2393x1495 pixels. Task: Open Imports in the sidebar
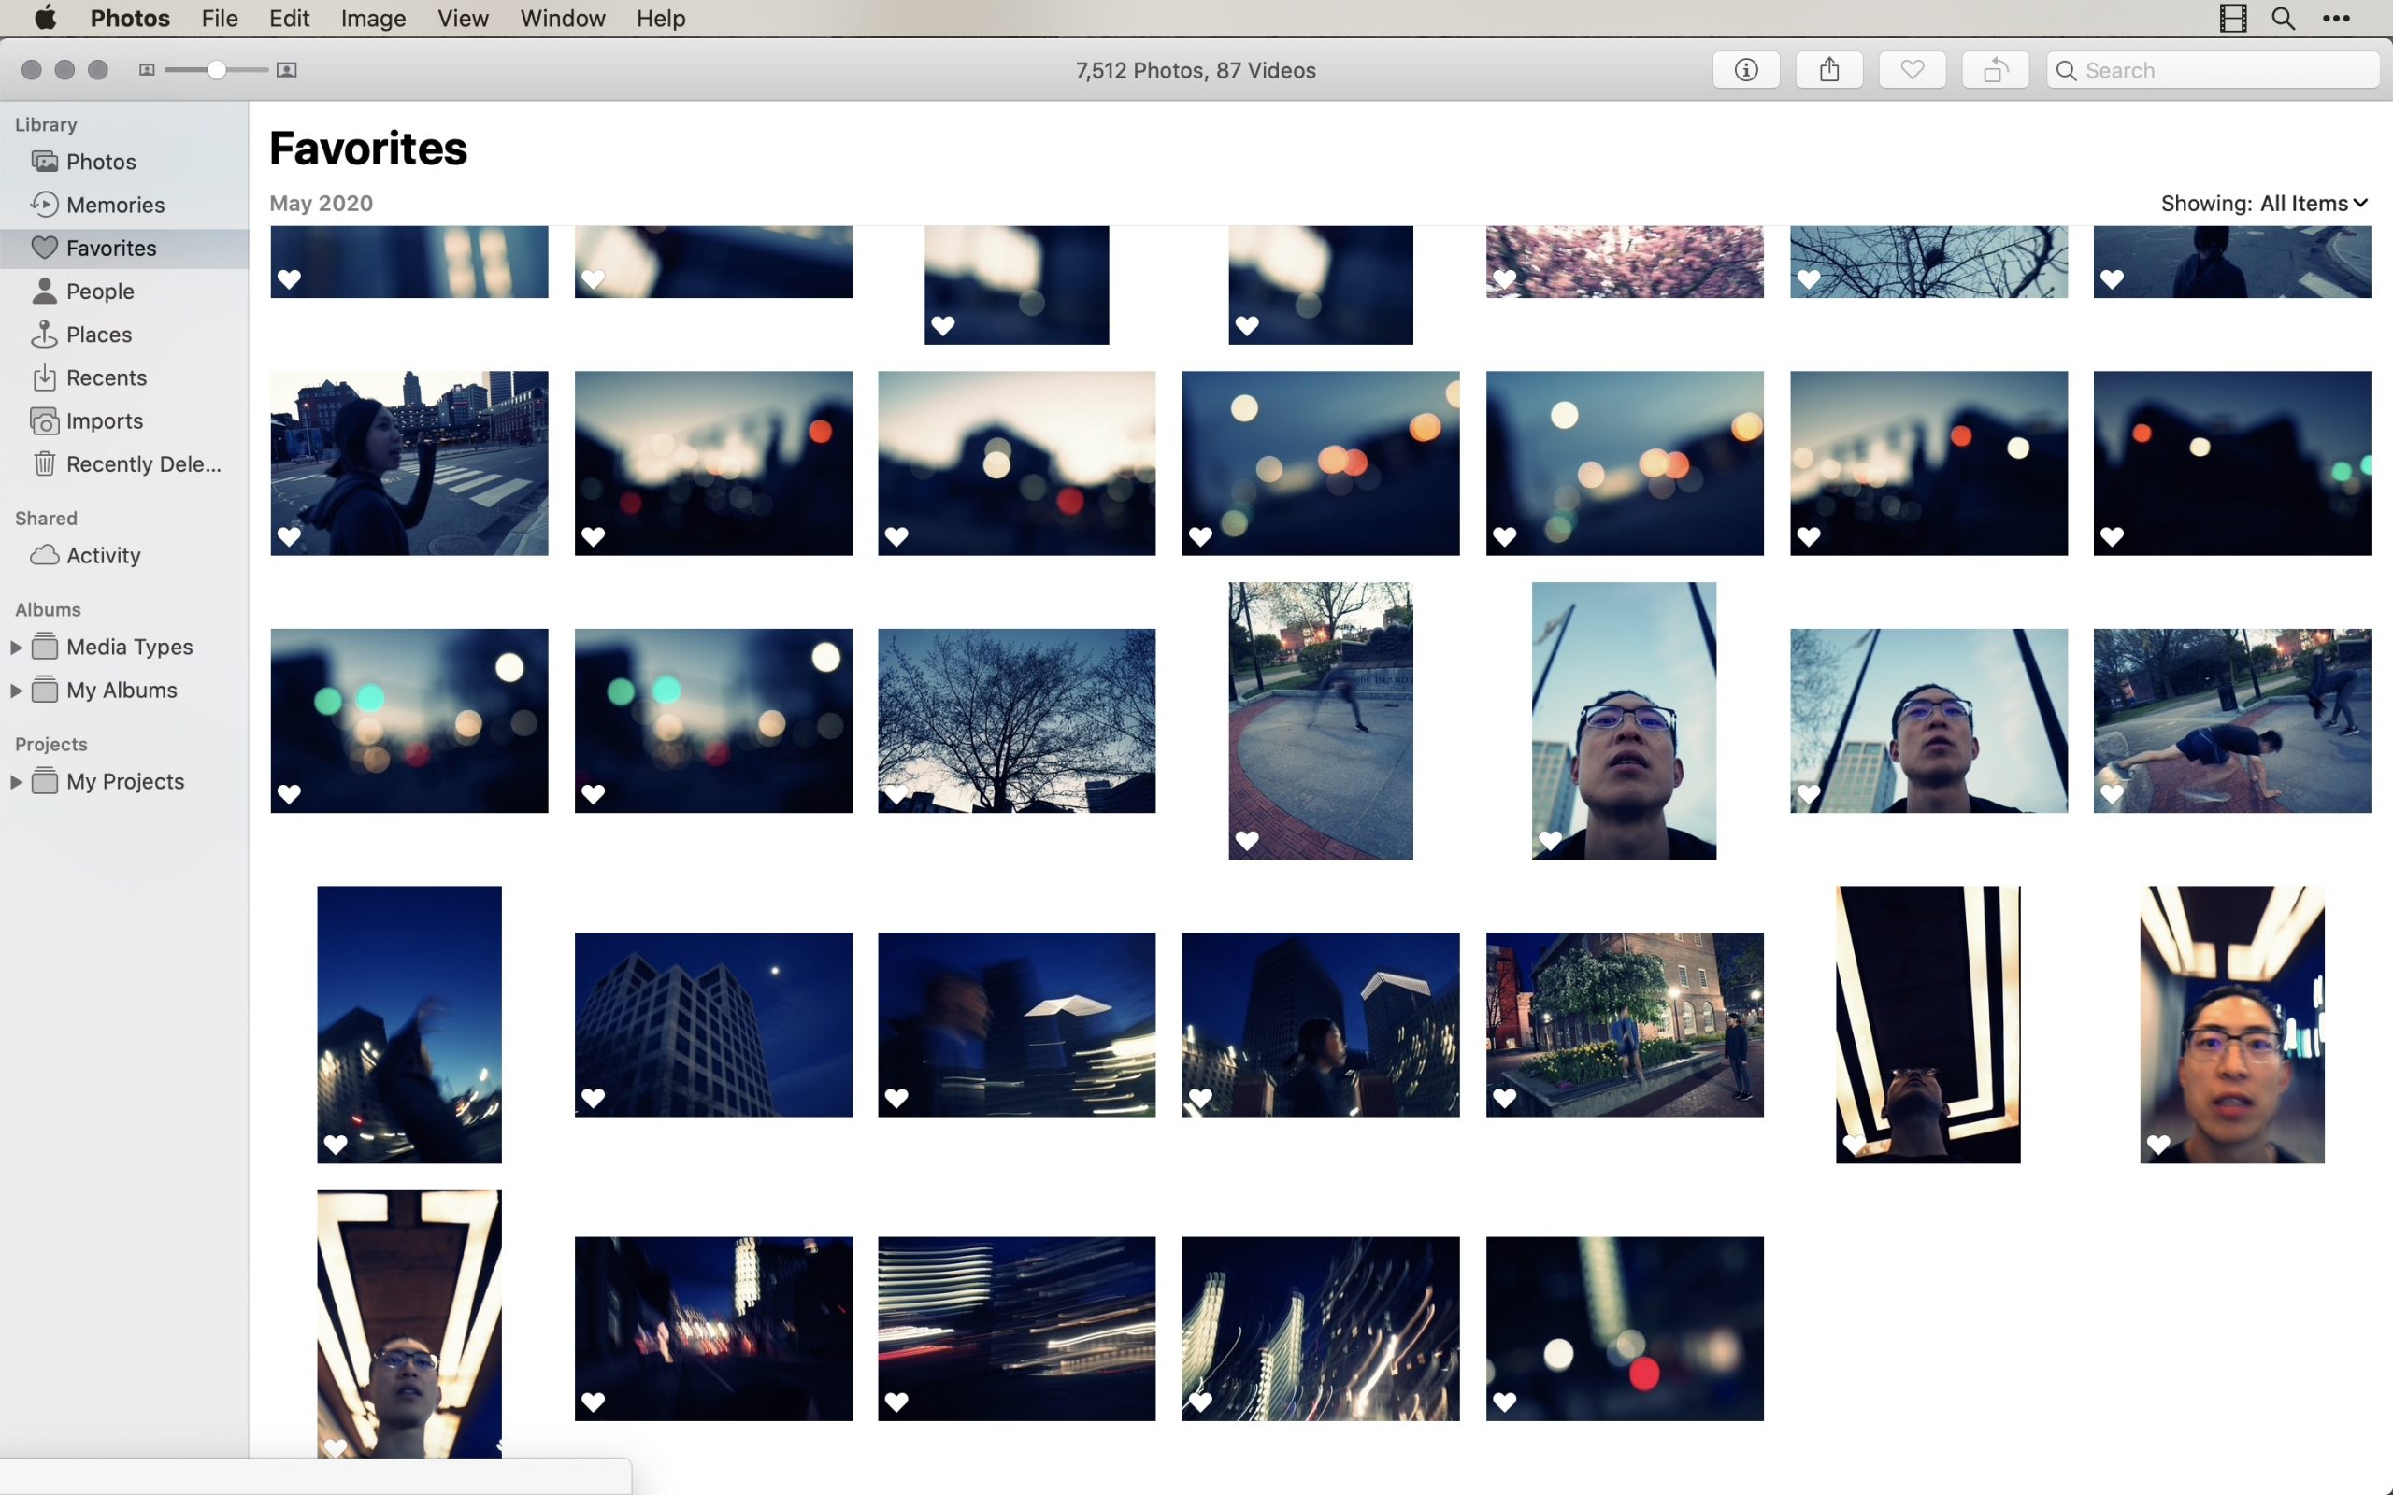pos(104,421)
